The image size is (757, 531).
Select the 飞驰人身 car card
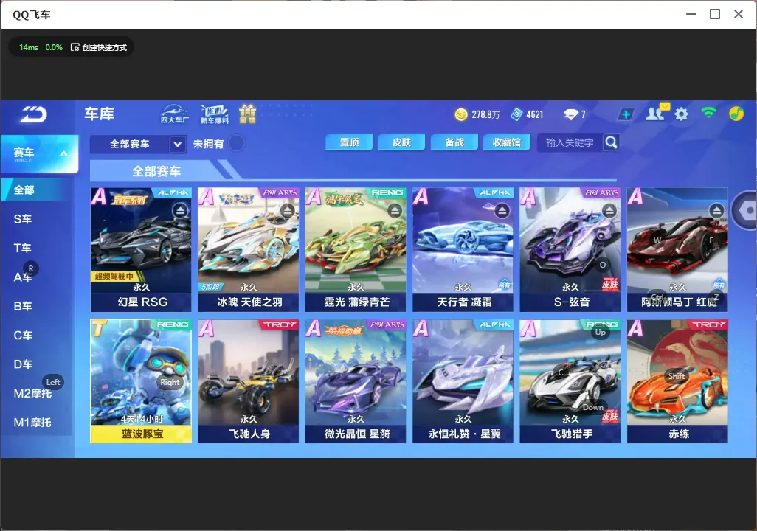coord(248,381)
